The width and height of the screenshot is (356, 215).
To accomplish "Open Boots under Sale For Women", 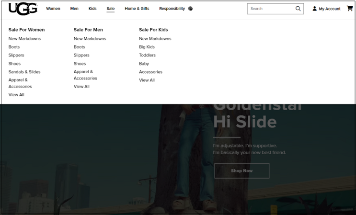I will pyautogui.click(x=14, y=47).
